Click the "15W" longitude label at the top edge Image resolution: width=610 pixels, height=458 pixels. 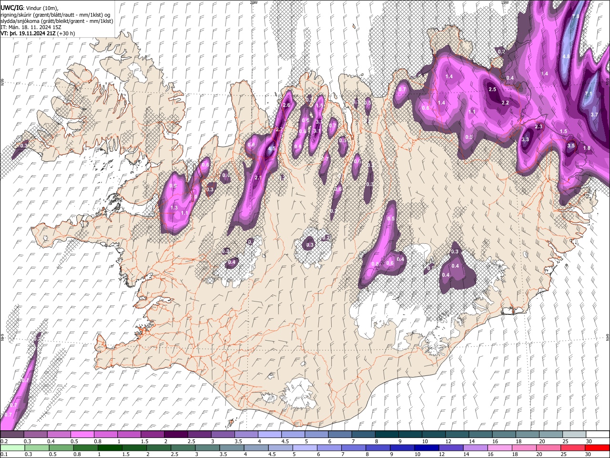click(x=505, y=2)
